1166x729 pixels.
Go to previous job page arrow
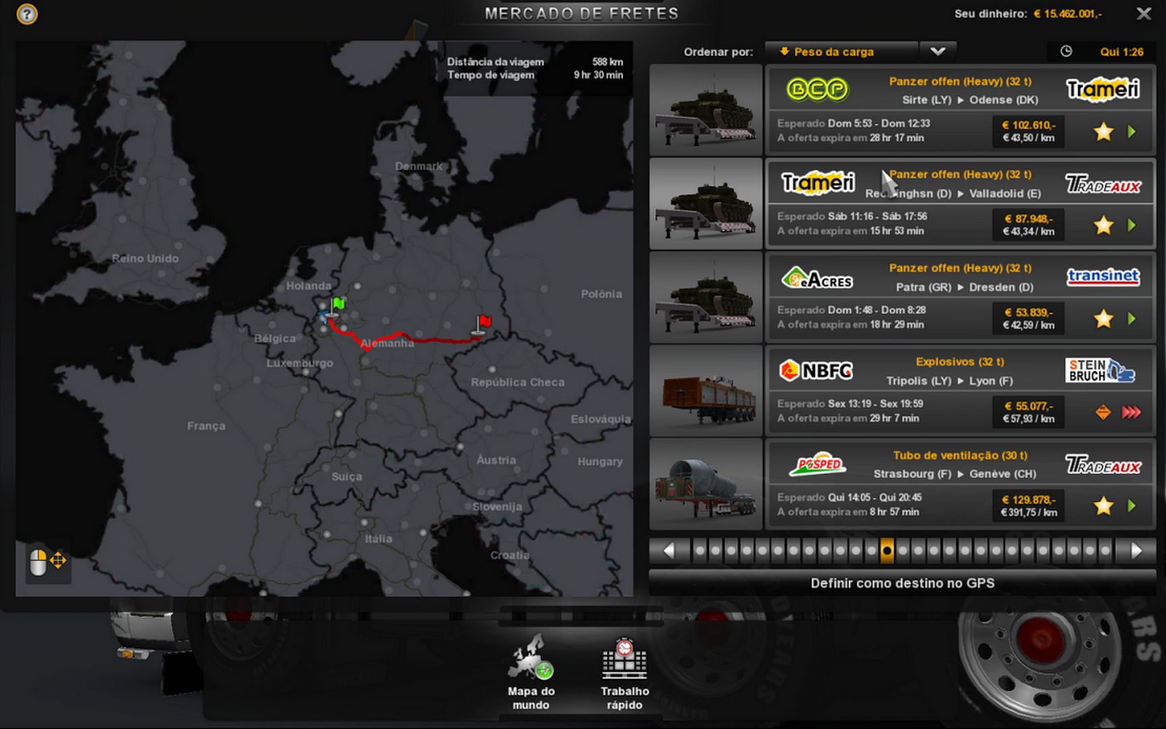click(669, 551)
